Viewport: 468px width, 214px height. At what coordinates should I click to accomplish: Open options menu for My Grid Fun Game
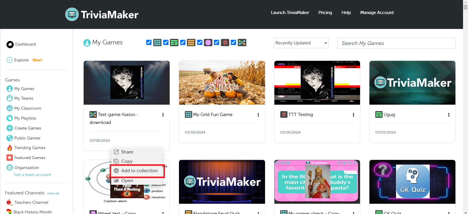coord(258,115)
